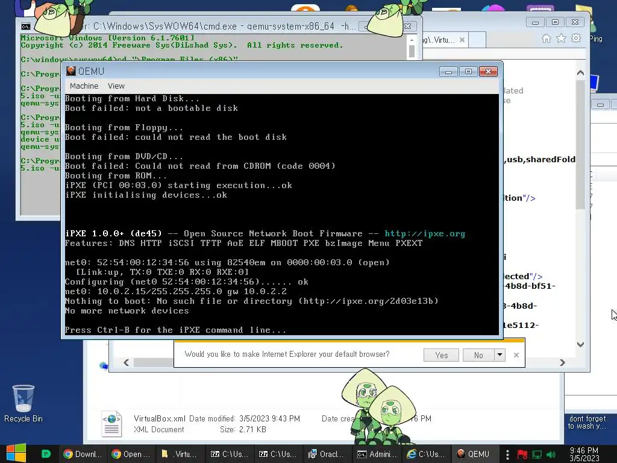
Task: Click Internet Explorer horizontal scroll right arrow
Action: pos(562,362)
